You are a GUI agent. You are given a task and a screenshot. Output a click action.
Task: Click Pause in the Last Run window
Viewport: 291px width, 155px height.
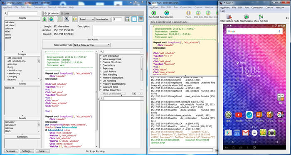click(188, 15)
